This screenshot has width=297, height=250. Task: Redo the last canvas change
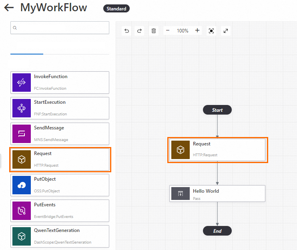pos(139,31)
